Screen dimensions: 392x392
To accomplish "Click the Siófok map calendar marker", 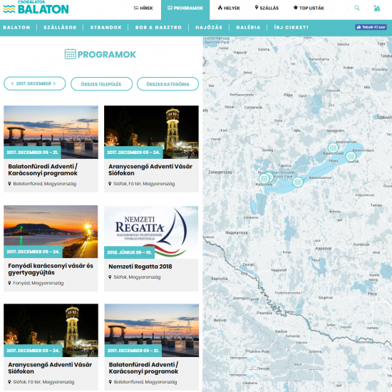I will coord(351,157).
